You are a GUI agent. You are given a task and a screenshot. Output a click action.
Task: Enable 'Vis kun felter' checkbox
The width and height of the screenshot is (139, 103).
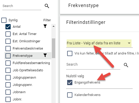[x=70, y=53]
